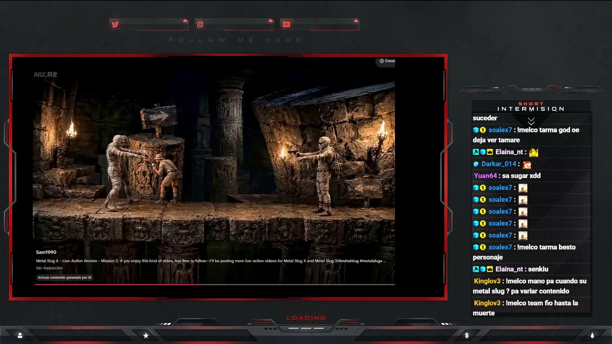Click the droplet icon in bottom bar
This screenshot has height=344, width=612.
(592, 335)
